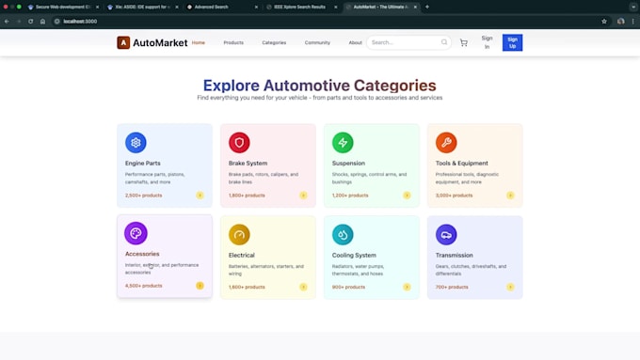Open a new browser tab
The width and height of the screenshot is (640, 360).
point(427,7)
